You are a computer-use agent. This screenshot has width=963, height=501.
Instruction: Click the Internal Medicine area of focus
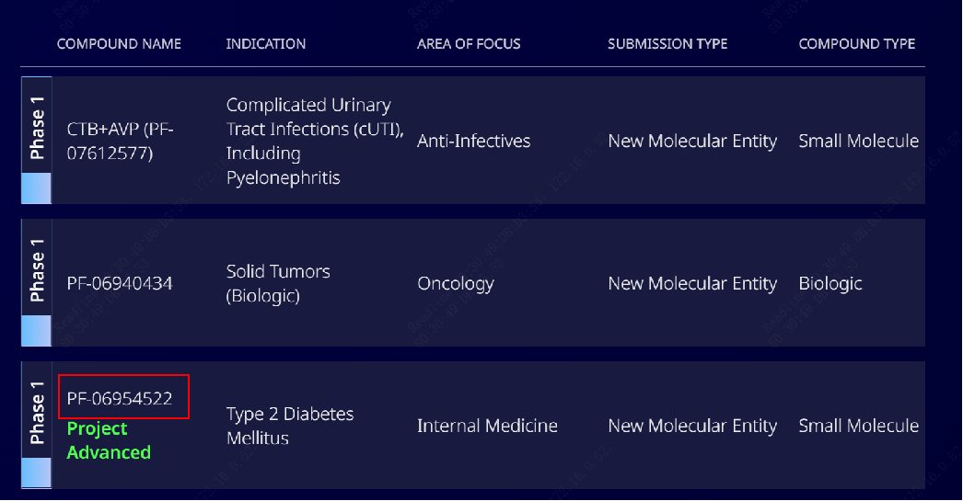487,426
